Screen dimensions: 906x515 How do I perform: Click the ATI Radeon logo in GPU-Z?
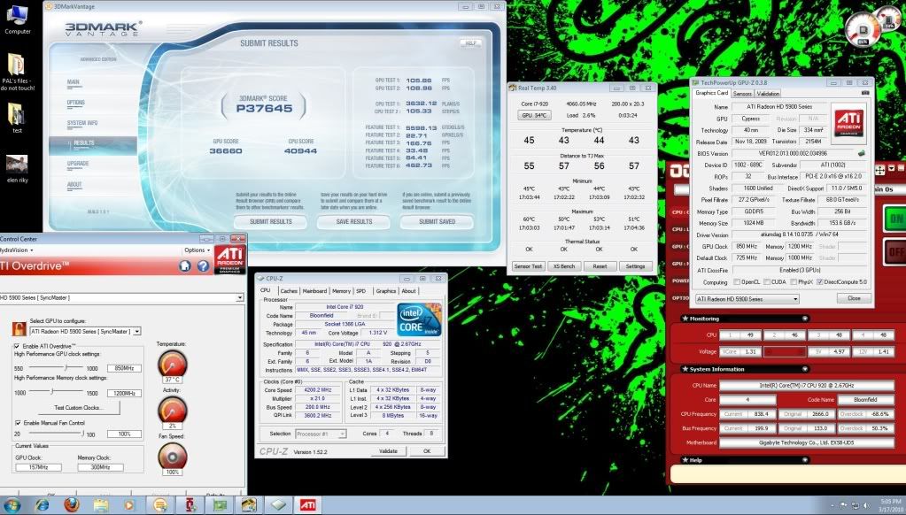click(x=849, y=124)
